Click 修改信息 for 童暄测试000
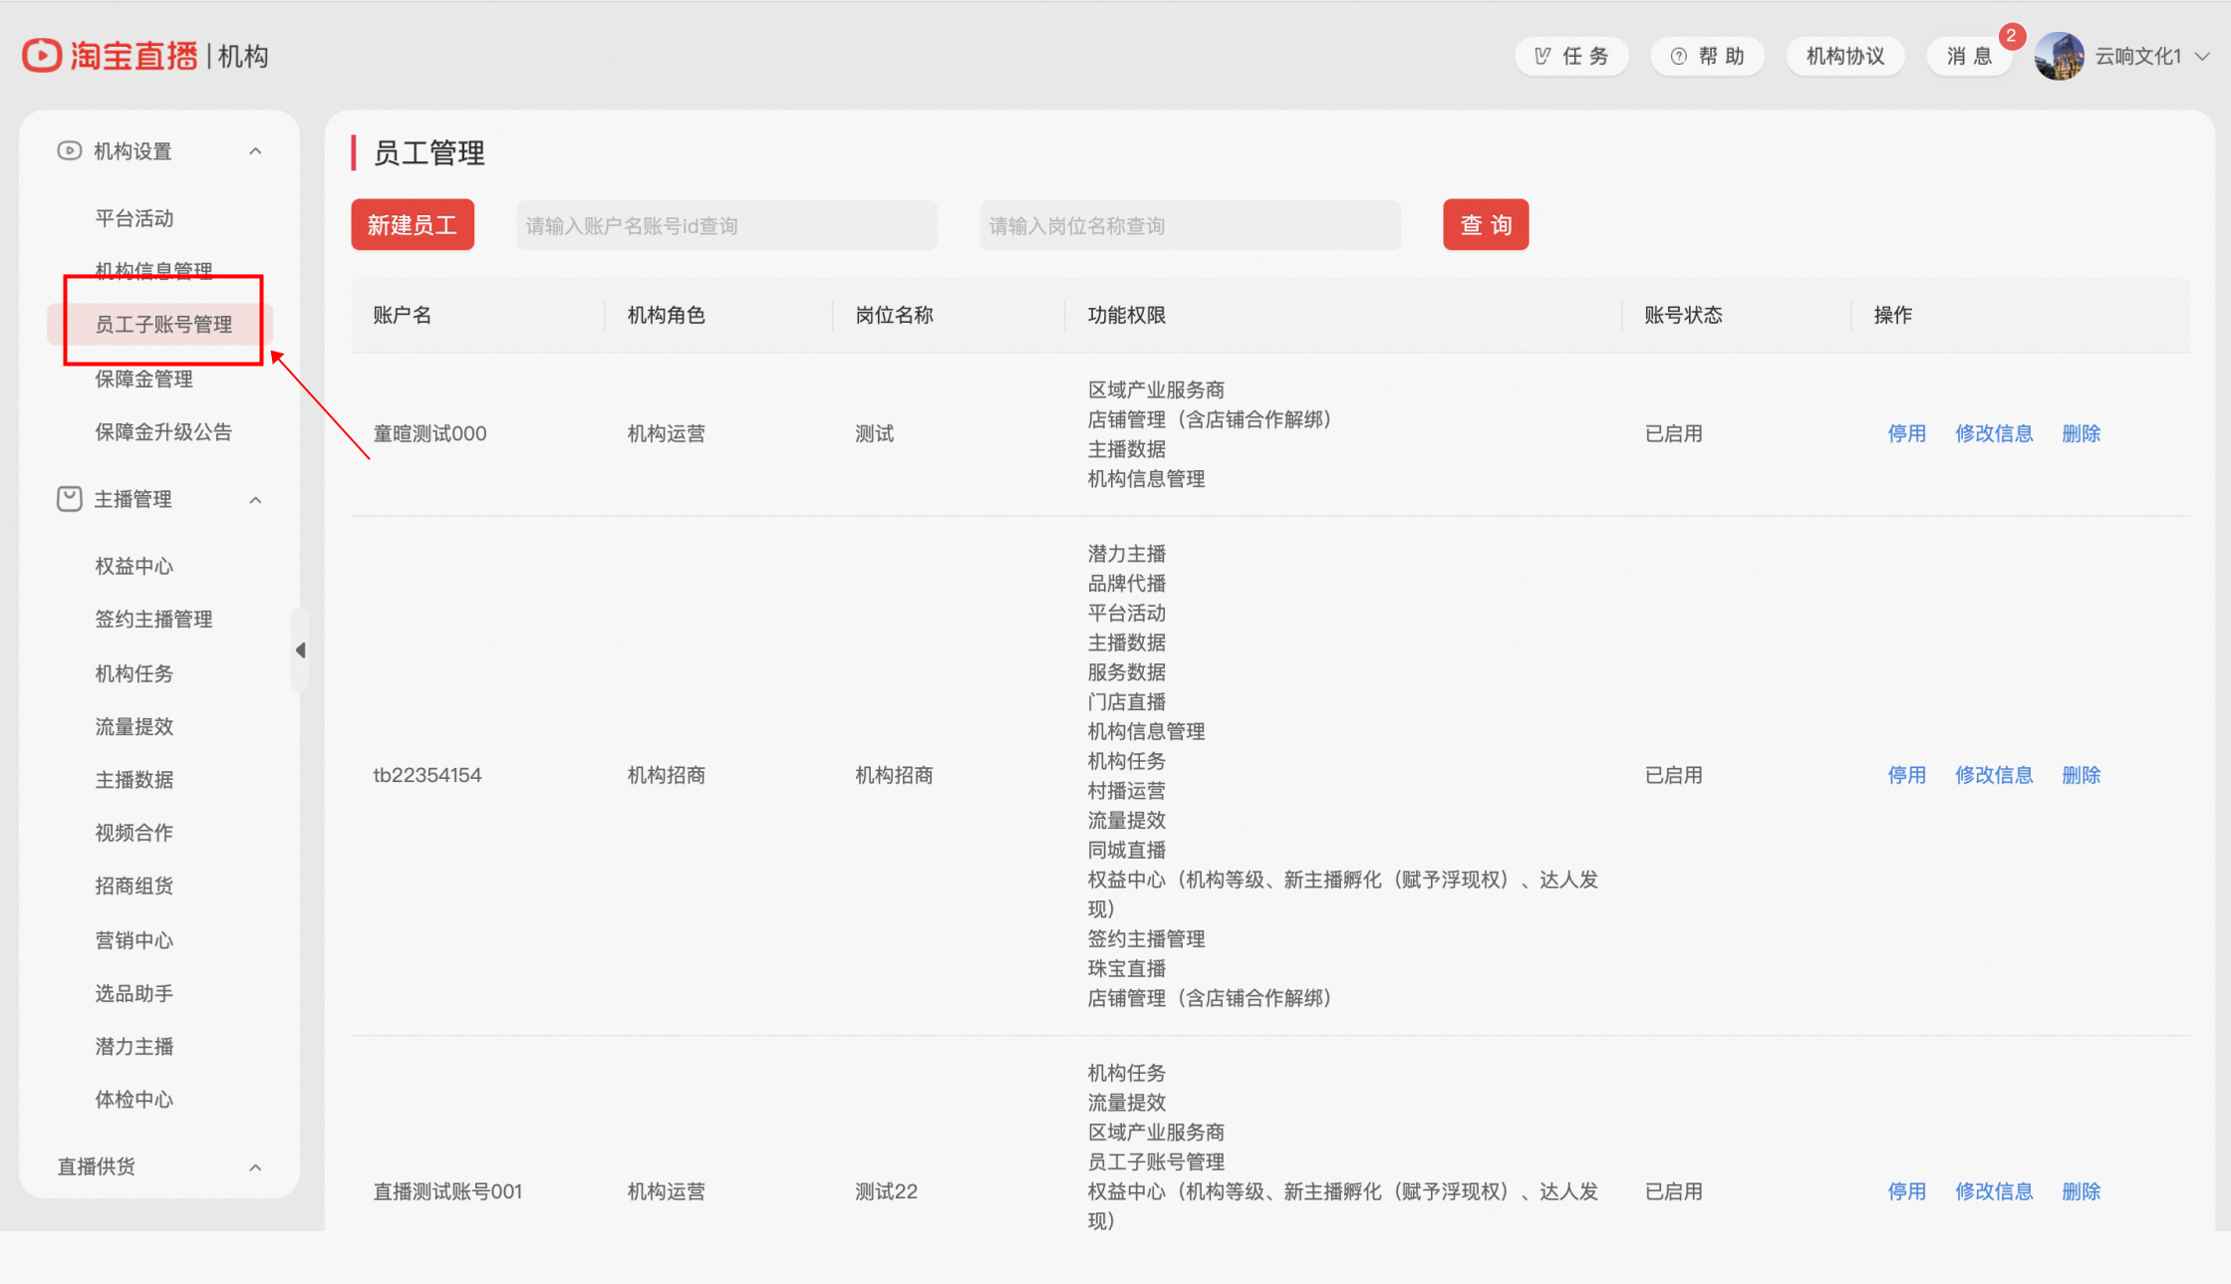 [1994, 433]
